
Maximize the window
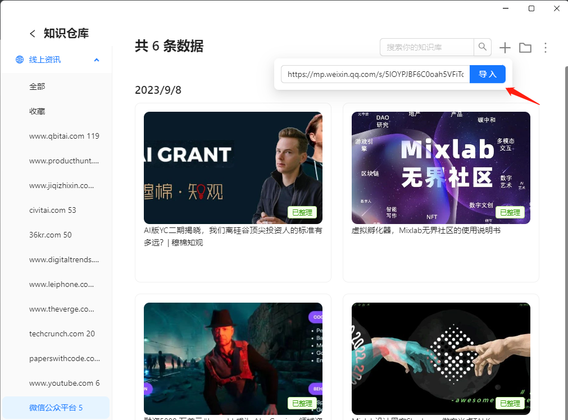[531, 8]
